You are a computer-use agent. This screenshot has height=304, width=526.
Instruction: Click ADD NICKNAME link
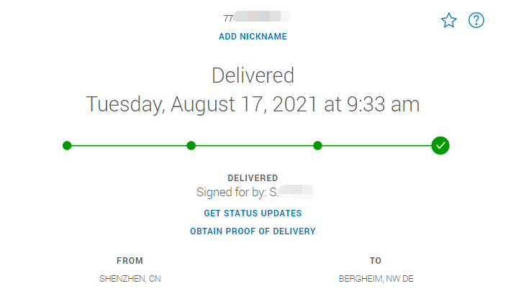tap(253, 37)
